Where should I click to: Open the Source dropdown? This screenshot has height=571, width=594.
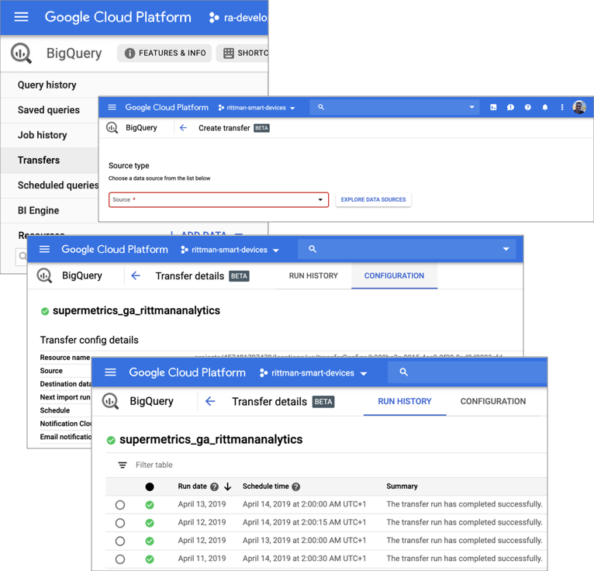click(x=219, y=199)
